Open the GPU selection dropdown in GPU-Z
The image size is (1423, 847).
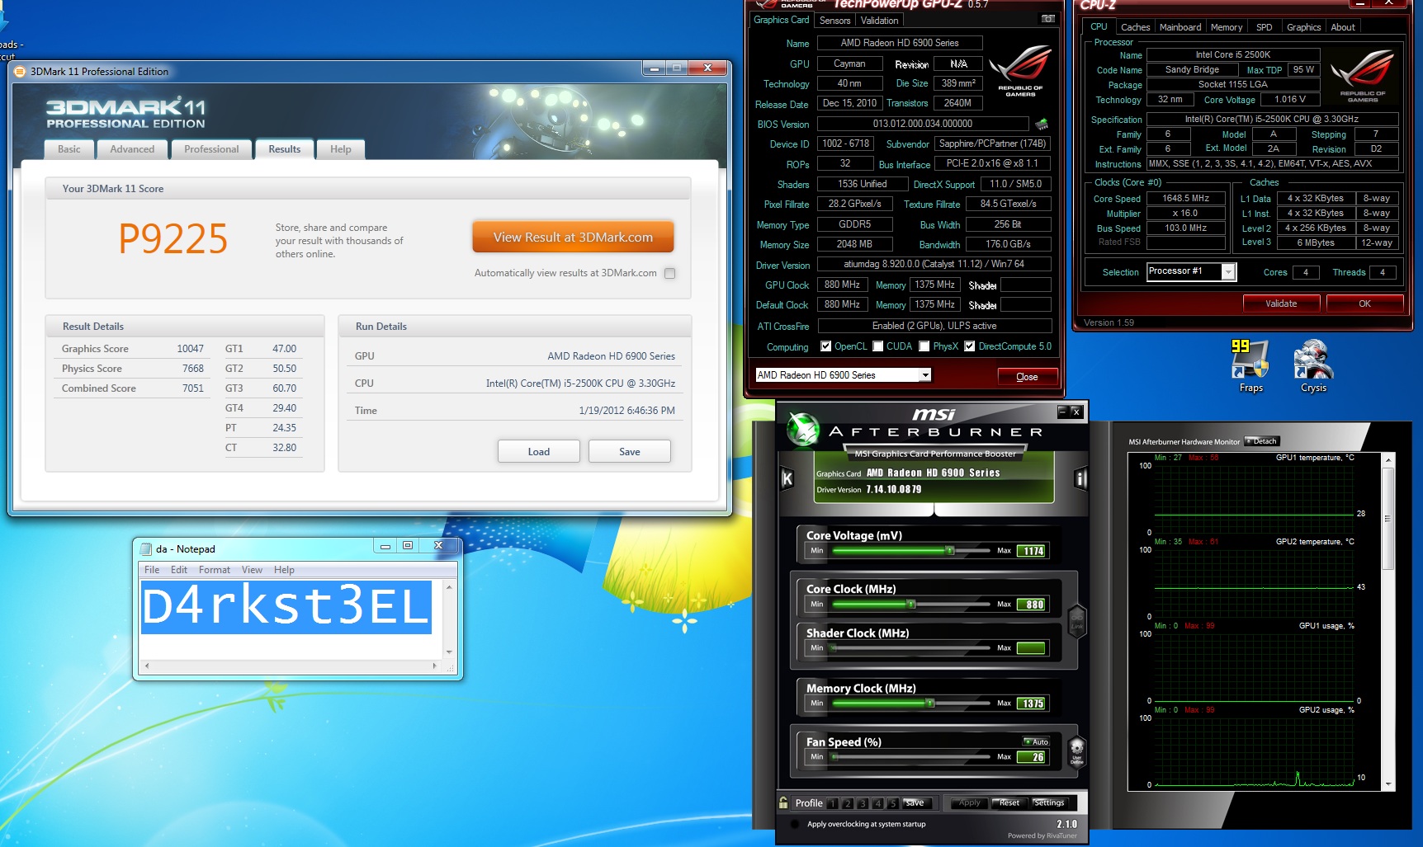[925, 375]
